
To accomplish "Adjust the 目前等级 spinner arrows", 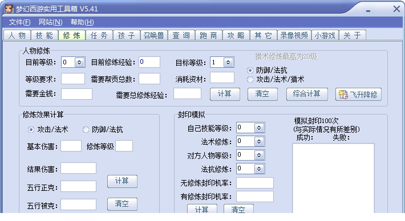I will pos(79,63).
